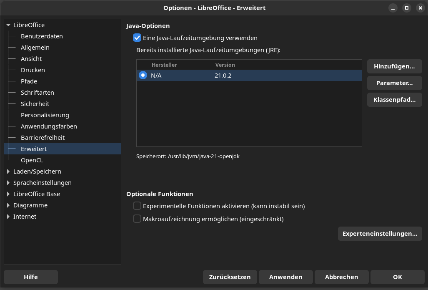
Task: Select Sicherheit in the options tree
Action: pyautogui.click(x=35, y=104)
